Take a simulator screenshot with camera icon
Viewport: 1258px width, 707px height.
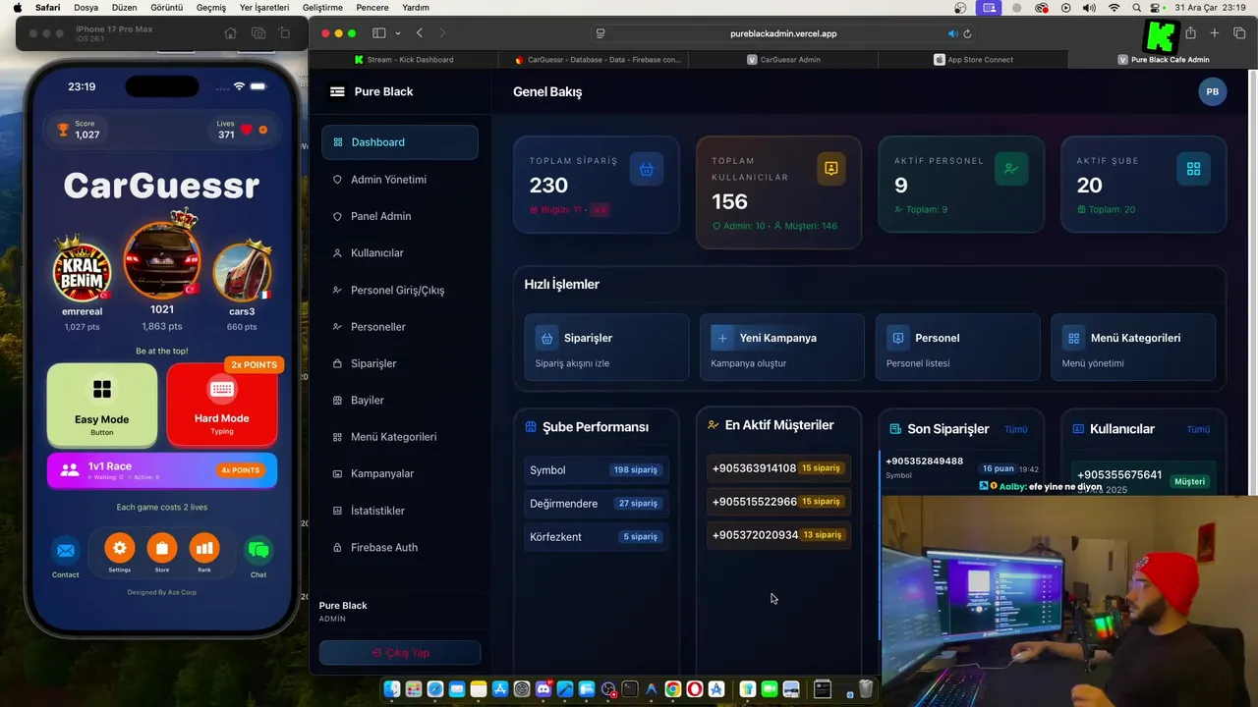[258, 33]
